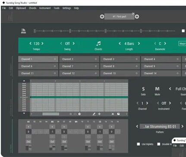Click piano roll scroll right arrow

click(126, 114)
